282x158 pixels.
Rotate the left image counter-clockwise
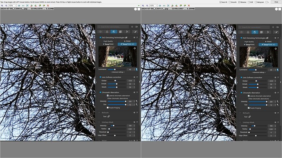pyautogui.click(x=31, y=6)
